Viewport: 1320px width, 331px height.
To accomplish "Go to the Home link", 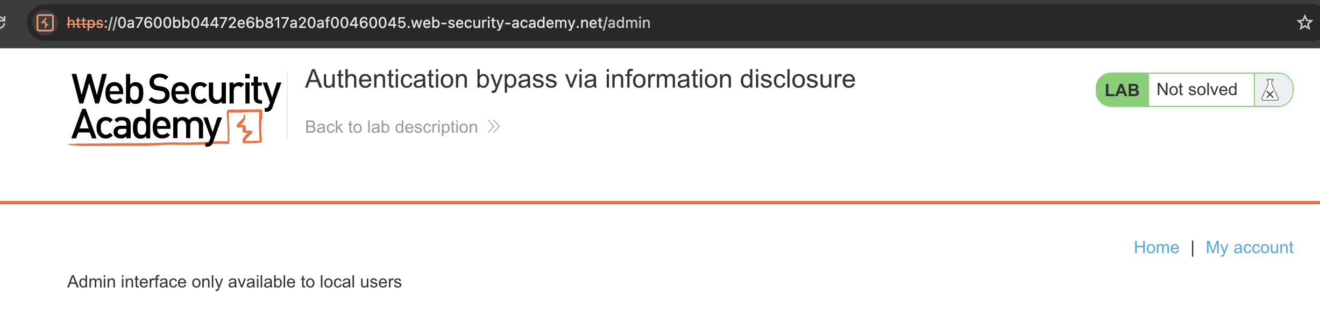I will (x=1156, y=247).
